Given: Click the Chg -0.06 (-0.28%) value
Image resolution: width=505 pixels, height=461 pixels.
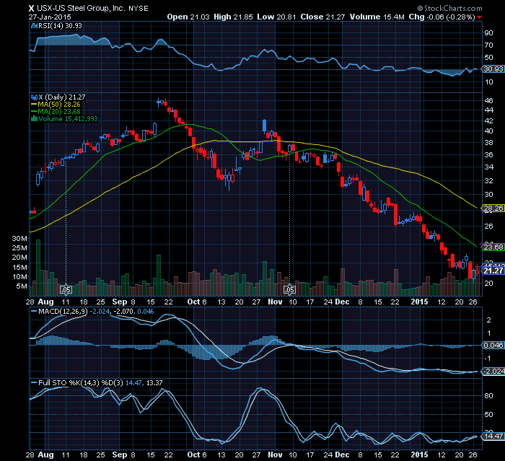Looking at the screenshot, I should click(x=442, y=17).
